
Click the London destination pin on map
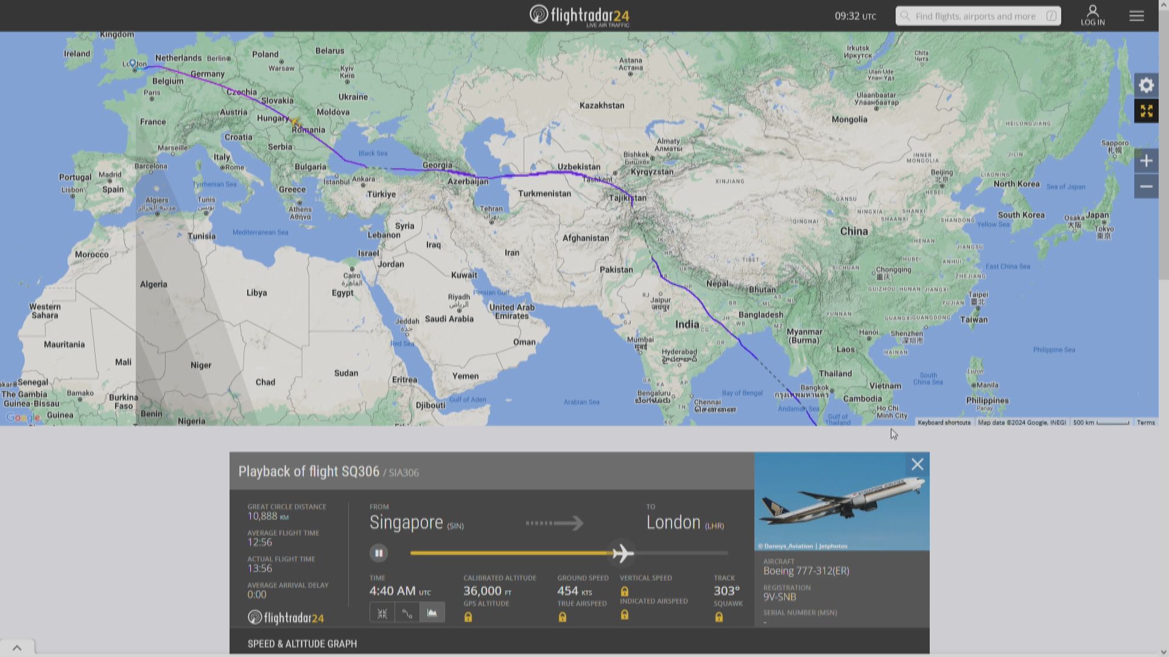(133, 63)
